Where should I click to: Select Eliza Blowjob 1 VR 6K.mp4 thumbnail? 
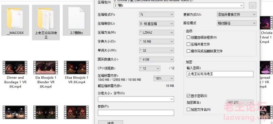(76, 68)
